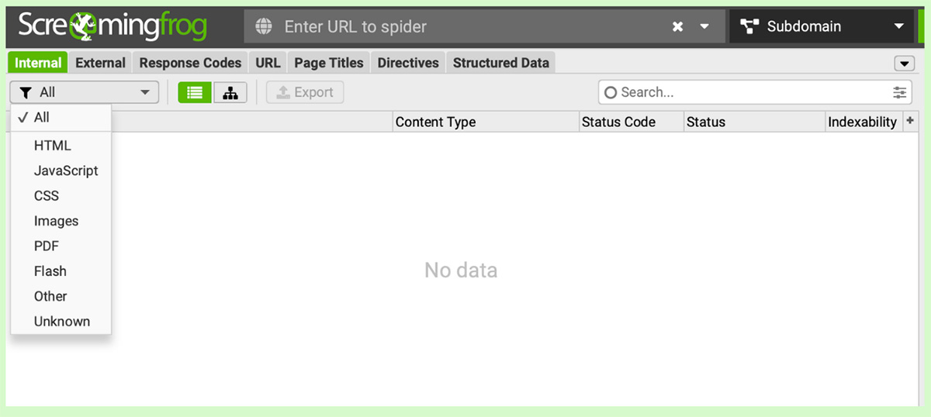Viewport: 931px width, 417px height.
Task: Clear the URL field with X icon
Action: pyautogui.click(x=678, y=26)
